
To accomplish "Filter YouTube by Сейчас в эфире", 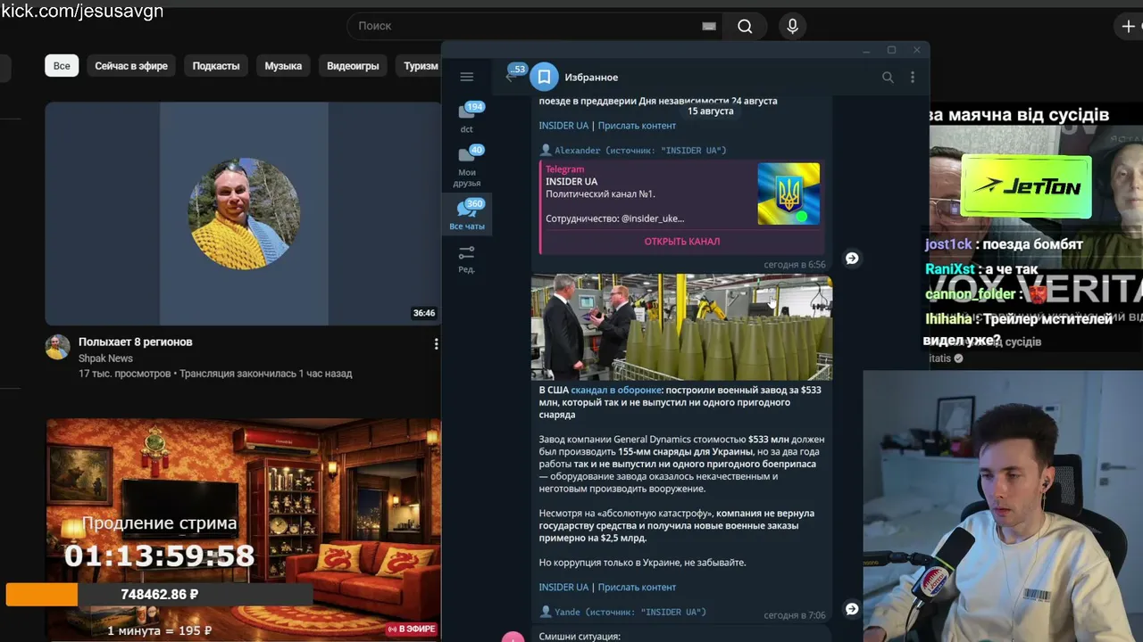I will pyautogui.click(x=131, y=66).
